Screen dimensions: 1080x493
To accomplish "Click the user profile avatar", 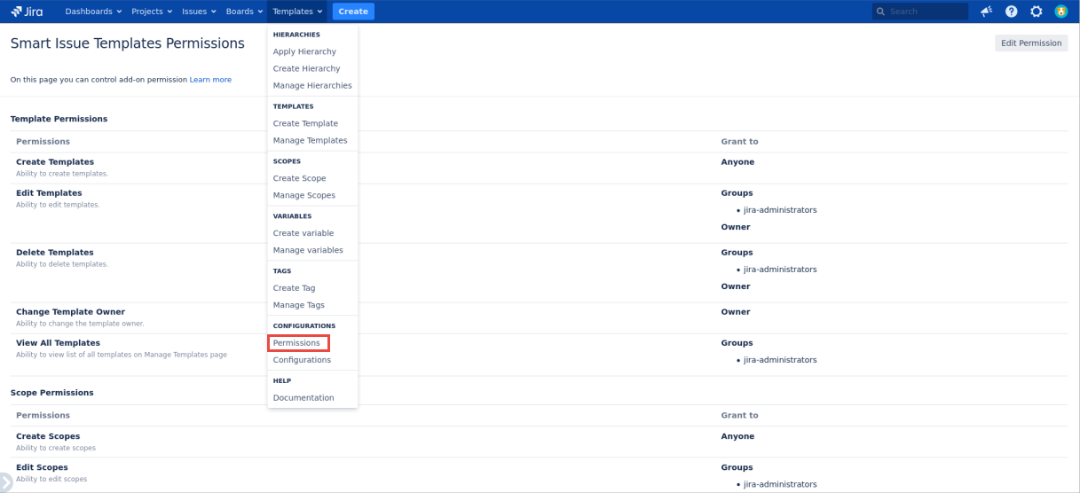I will pos(1060,12).
